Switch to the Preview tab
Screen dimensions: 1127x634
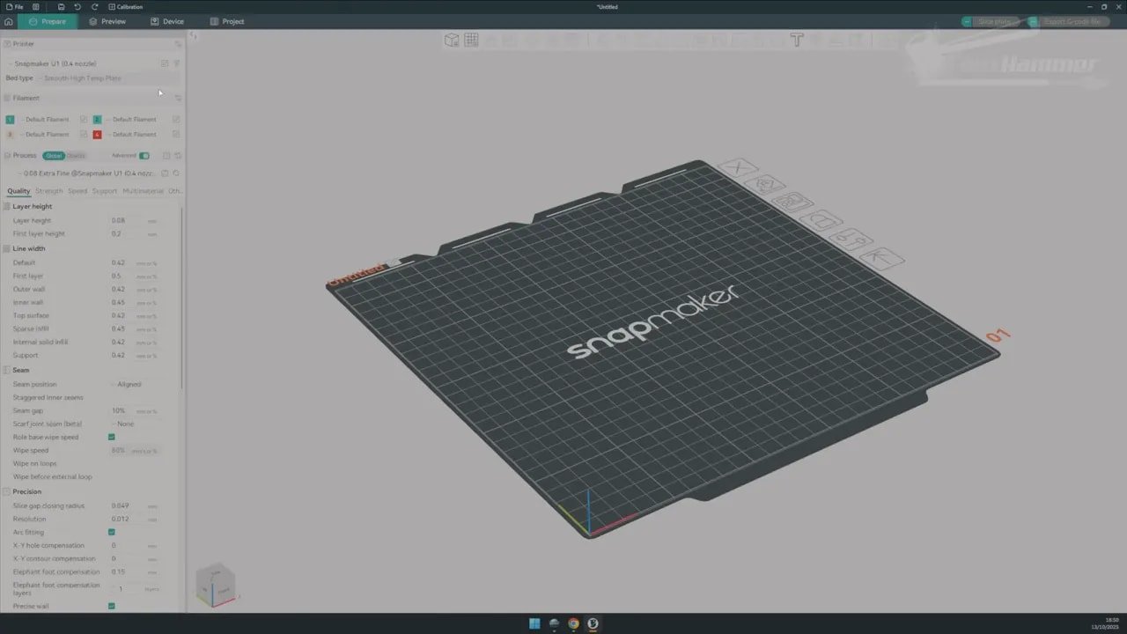tap(107, 21)
